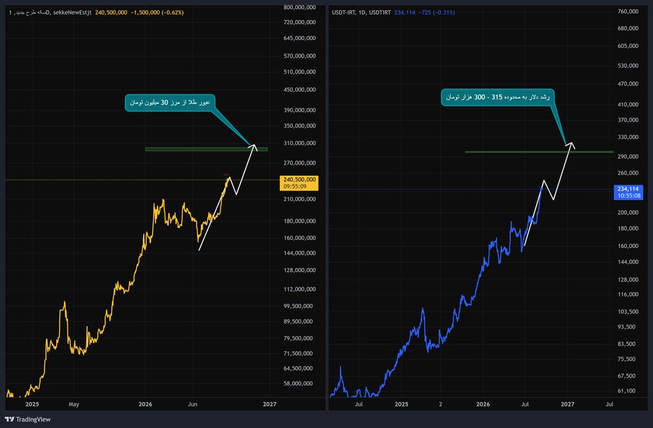Screen dimensions: 653x428
Task: Click the 112,000,000 price axis label
Action: coord(300,289)
